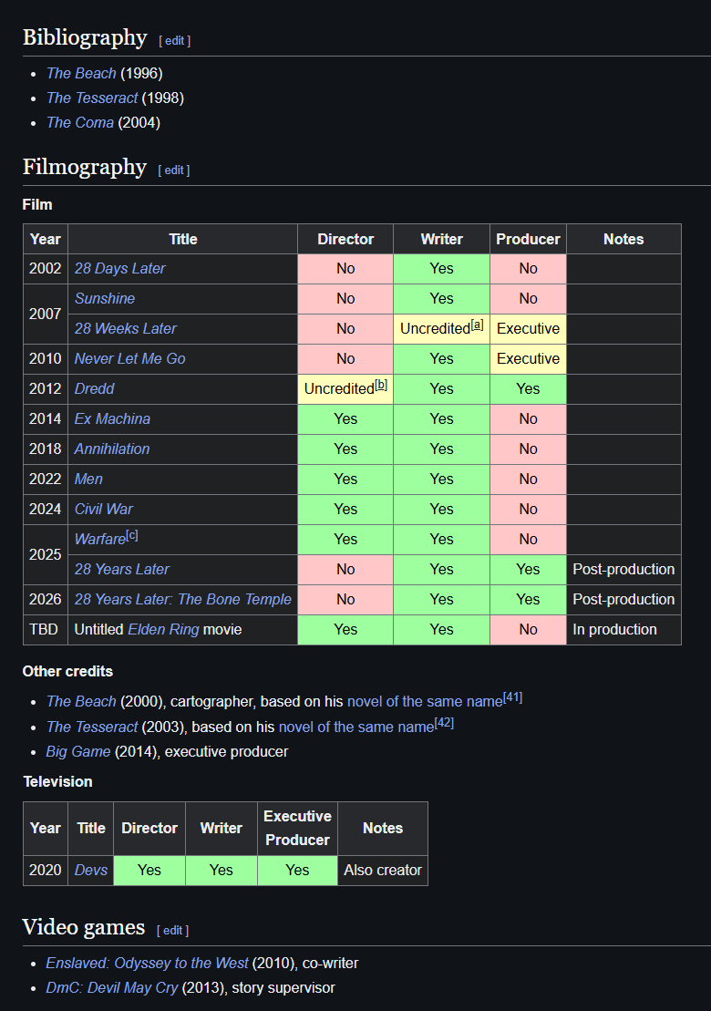Select 2026 year cell
Viewport: 711px width, 1011px height.
(46, 600)
